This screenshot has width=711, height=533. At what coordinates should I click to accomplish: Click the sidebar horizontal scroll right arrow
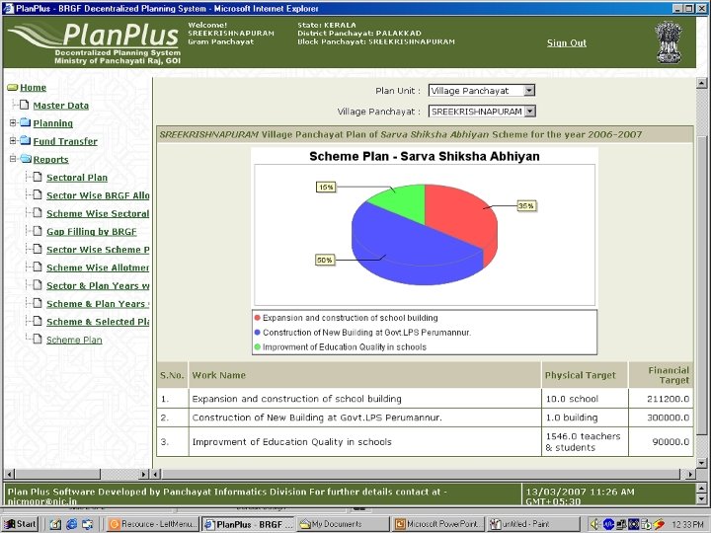pyautogui.click(x=144, y=474)
